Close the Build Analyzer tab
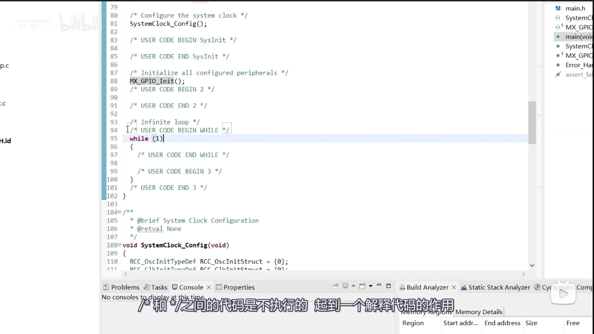 pos(454,287)
